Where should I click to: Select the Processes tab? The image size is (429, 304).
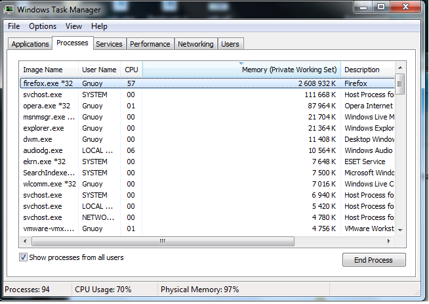73,43
